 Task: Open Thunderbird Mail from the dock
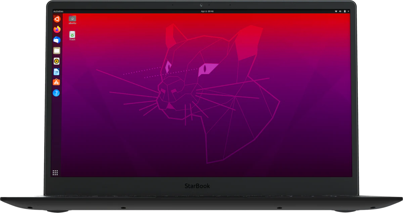56,40
